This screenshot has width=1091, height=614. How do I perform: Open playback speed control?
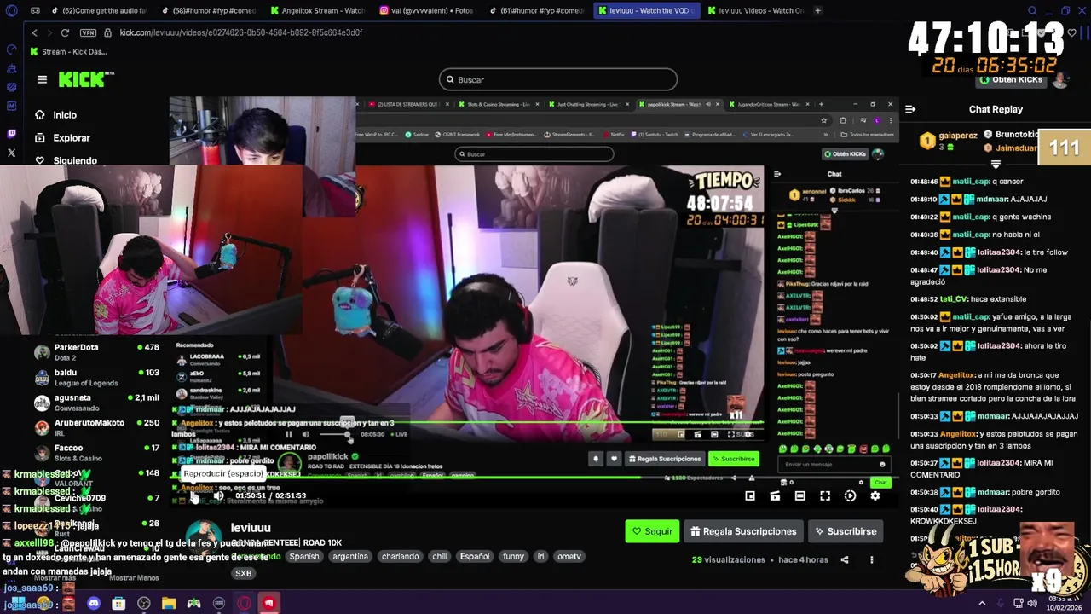[850, 496]
